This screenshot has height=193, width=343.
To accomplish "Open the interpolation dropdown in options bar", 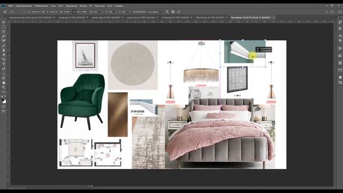I will [x=155, y=12].
